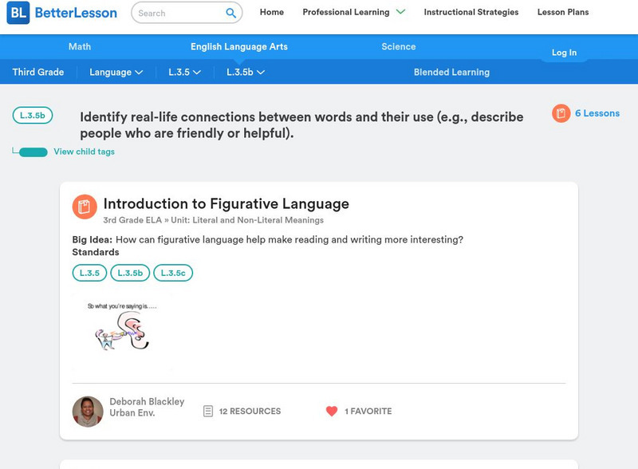Click the L.3.5 standard tag in the lesson card
The height and width of the screenshot is (469, 638).
point(89,273)
